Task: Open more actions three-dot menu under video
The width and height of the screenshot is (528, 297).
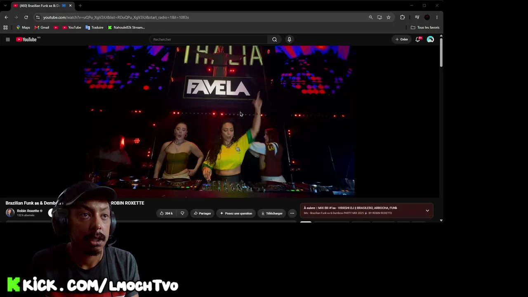Action: (292, 213)
